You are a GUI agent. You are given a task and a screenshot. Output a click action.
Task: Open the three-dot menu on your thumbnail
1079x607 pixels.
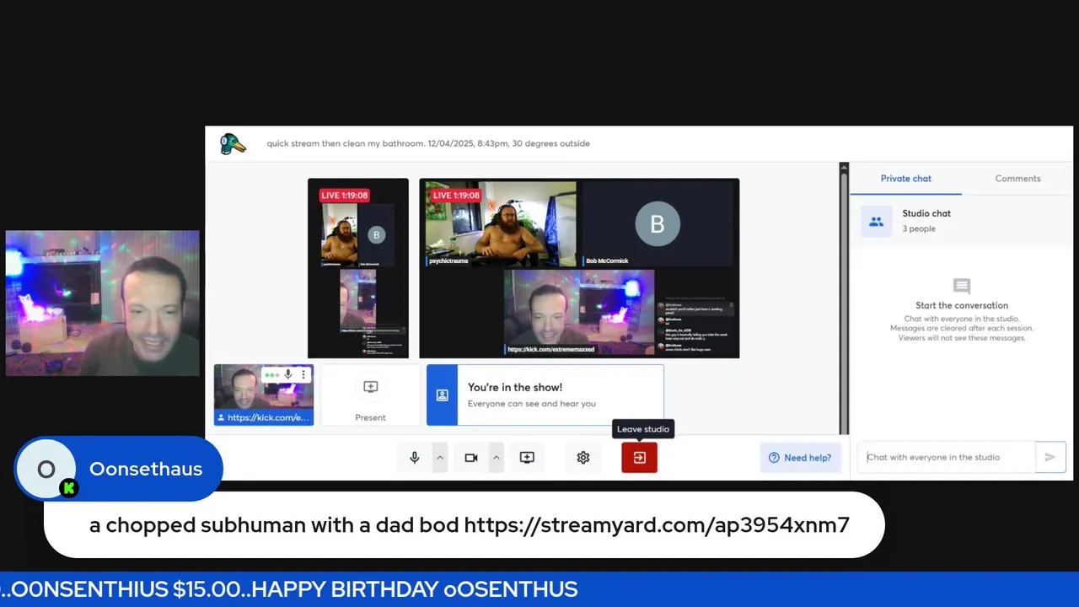(x=304, y=374)
